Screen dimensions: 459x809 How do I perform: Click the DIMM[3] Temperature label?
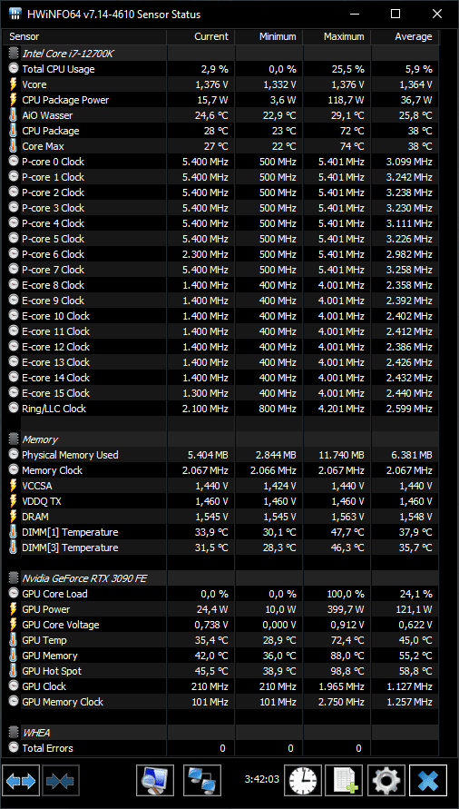click(x=70, y=548)
